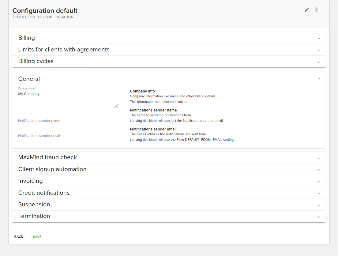The height and width of the screenshot is (256, 338).
Task: Click the BACK button
Action: point(19,237)
